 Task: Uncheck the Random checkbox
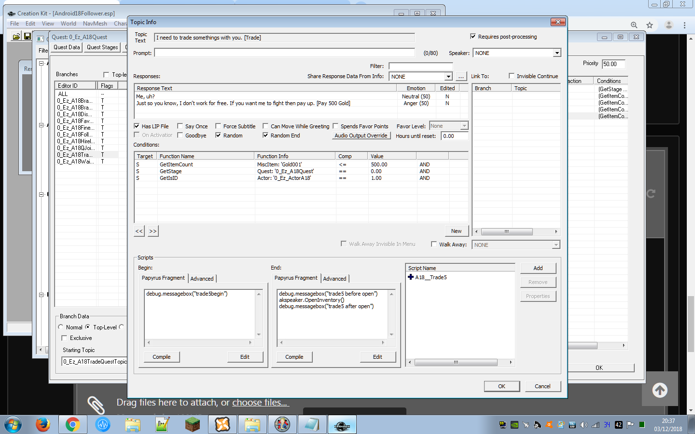click(218, 135)
